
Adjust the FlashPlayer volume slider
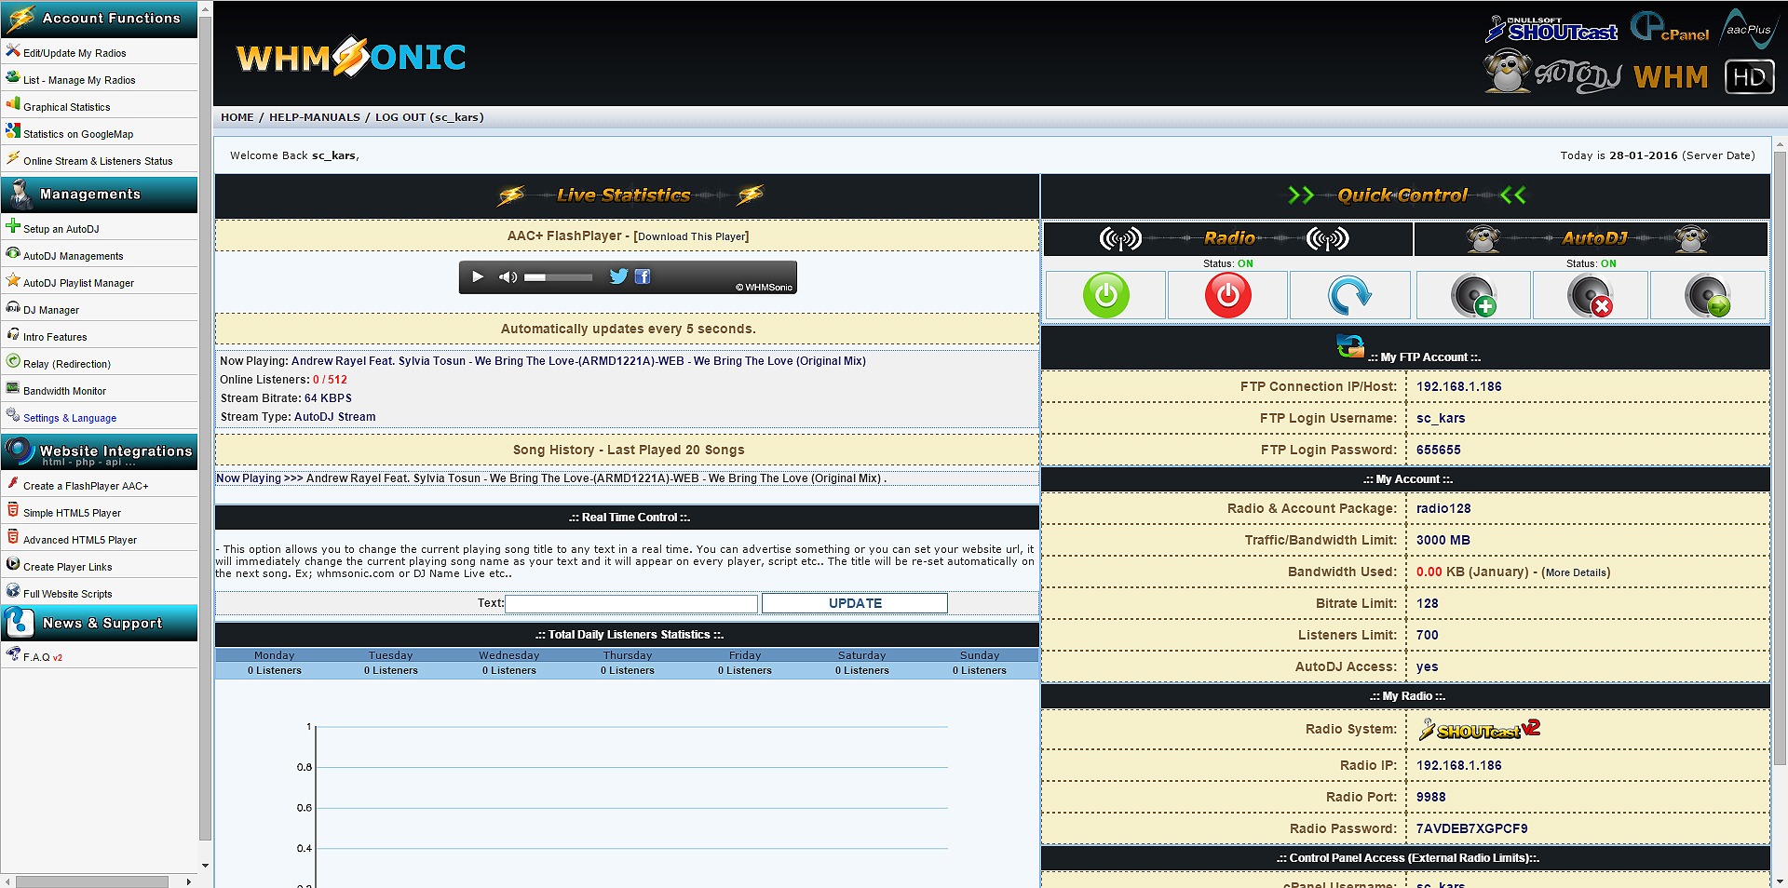[x=558, y=277]
